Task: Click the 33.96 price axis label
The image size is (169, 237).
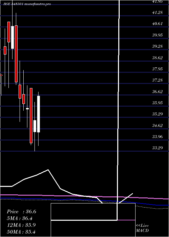Action: pyautogui.click(x=158, y=137)
